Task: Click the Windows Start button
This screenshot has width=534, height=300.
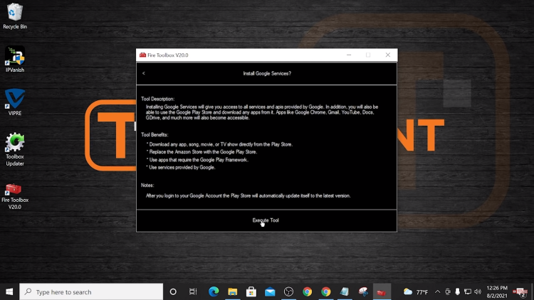Action: [9, 291]
